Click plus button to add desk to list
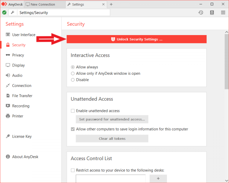Image resolution: width=229 pixels, height=183 pixels. [158, 178]
